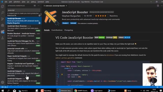Close the Extension: JavaScript Booster tab
The image size is (163, 92).
[66, 6]
